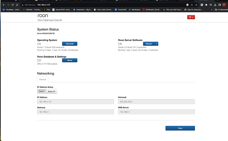Click the 'Version 1.0 (build 259) production' text

click(x=51, y=47)
